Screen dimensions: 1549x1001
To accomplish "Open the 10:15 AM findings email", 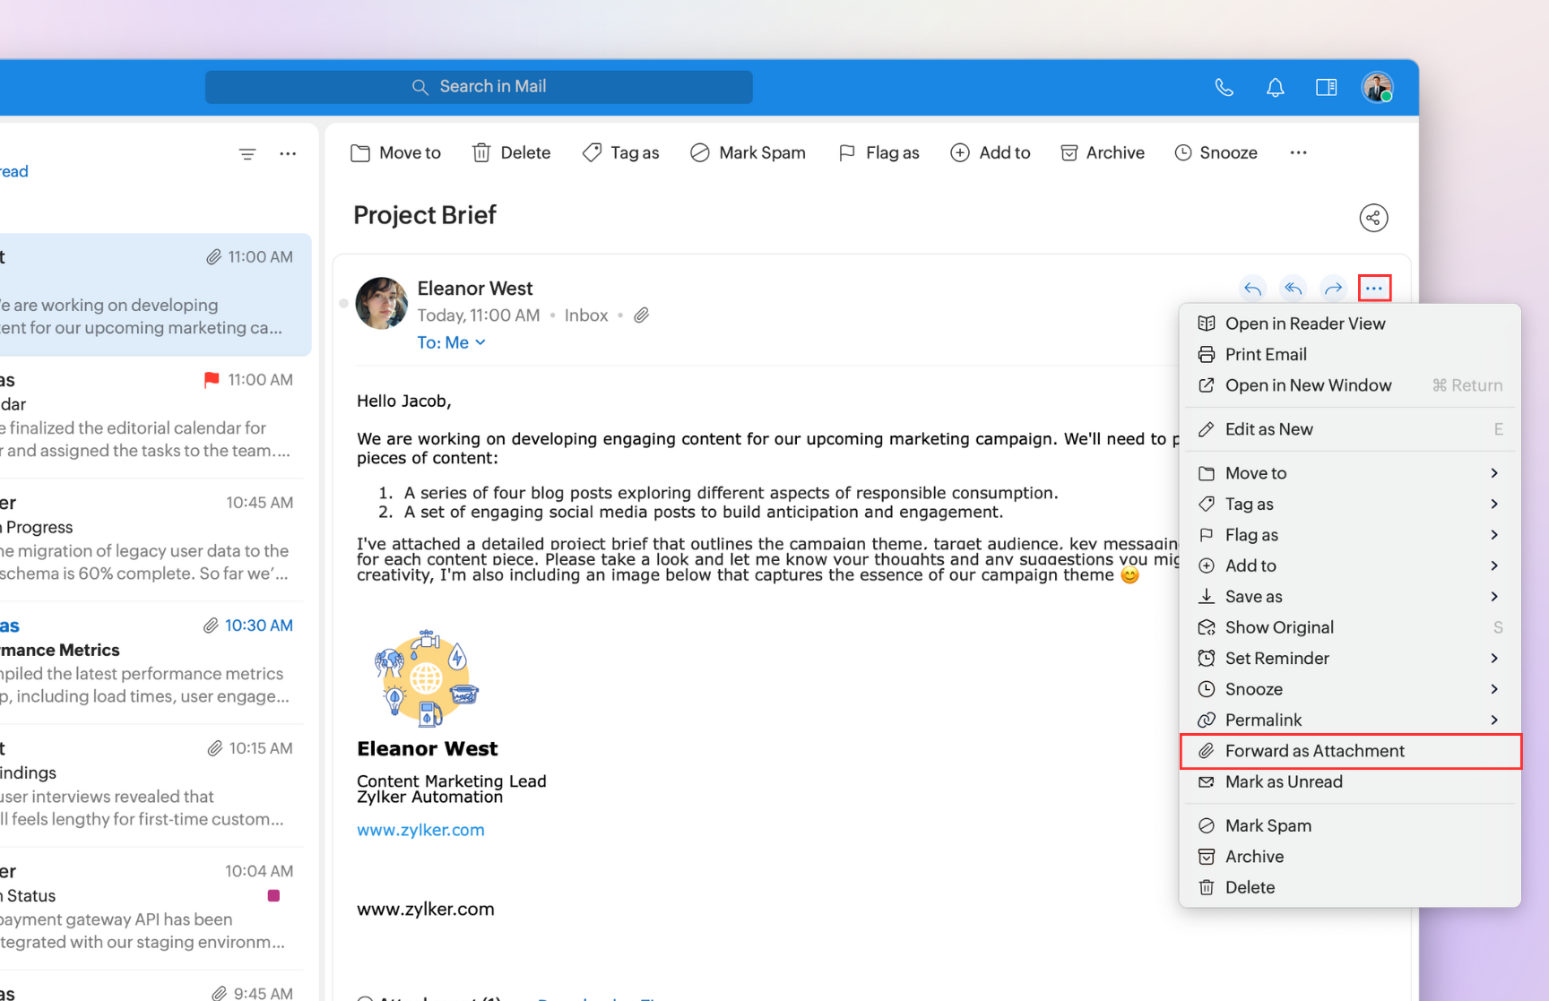I will point(151,784).
